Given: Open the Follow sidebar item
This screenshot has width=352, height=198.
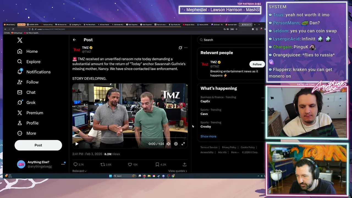Looking at the screenshot, I should [28, 82].
